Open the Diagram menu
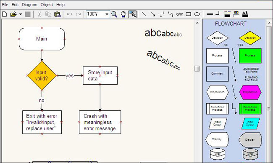 click(x=29, y=5)
